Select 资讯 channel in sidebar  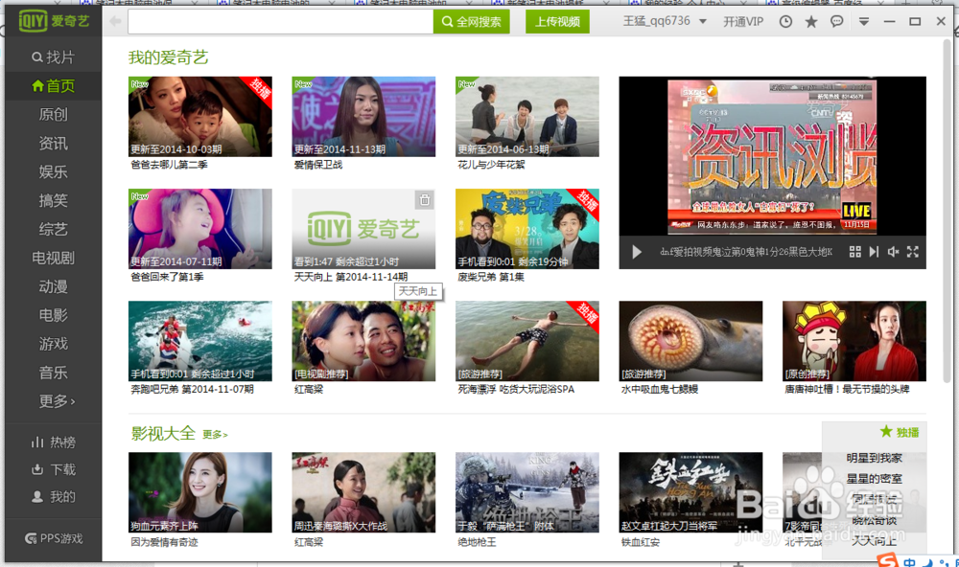53,143
